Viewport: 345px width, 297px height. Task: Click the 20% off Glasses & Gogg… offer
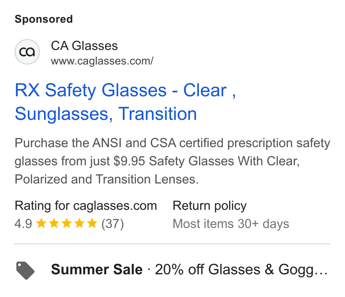pyautogui.click(x=241, y=269)
